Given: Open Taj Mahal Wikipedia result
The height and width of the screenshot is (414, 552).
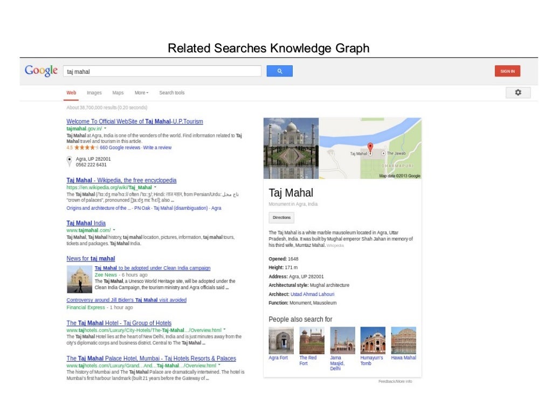Looking at the screenshot, I should click(121, 180).
